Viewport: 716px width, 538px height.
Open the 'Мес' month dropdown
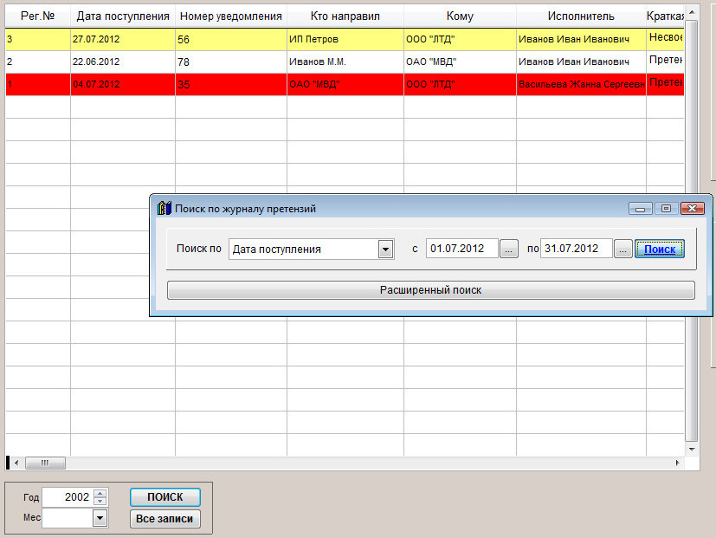tap(100, 518)
